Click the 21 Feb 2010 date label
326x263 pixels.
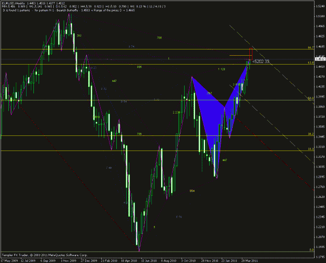point(109,261)
